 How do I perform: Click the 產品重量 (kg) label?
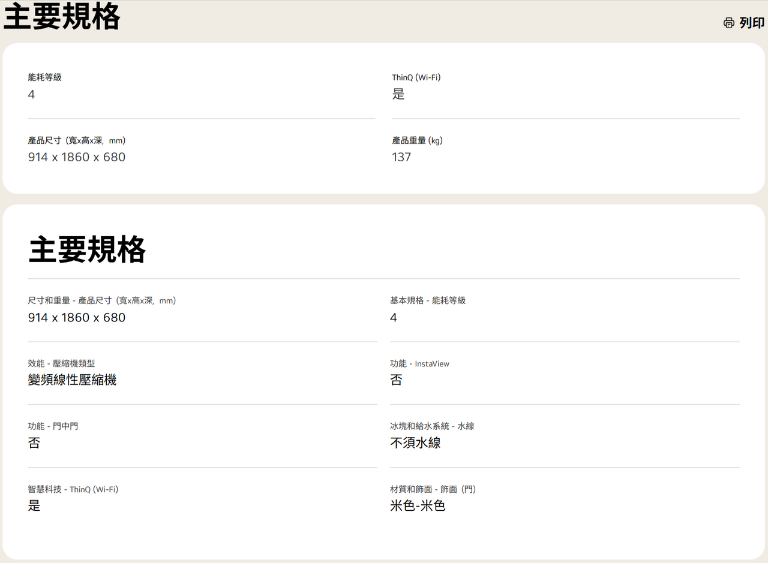pos(417,140)
